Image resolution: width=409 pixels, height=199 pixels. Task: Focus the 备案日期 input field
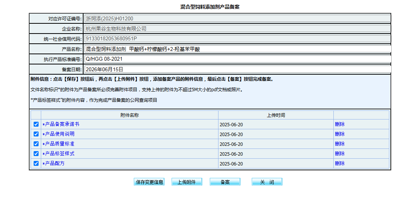238,69
